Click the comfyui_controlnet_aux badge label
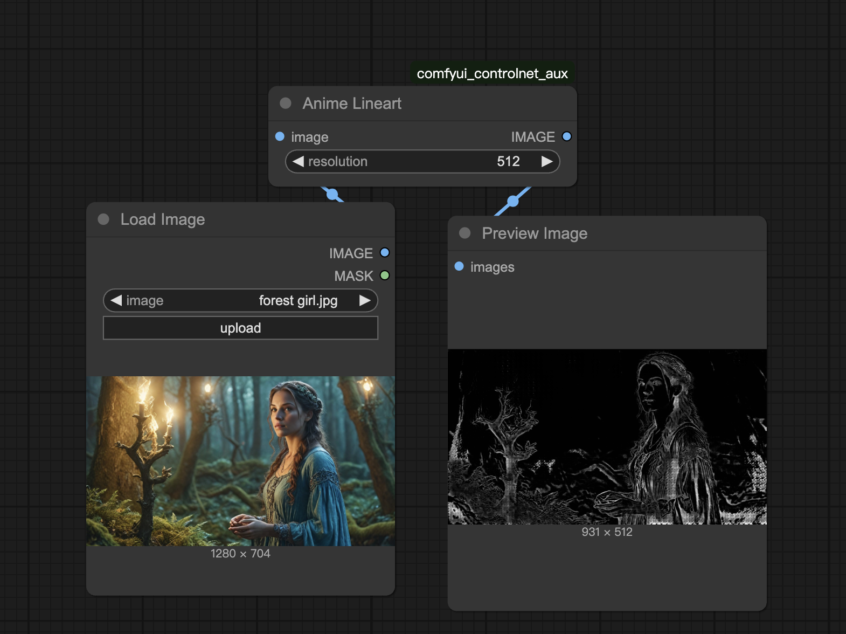 click(x=492, y=73)
